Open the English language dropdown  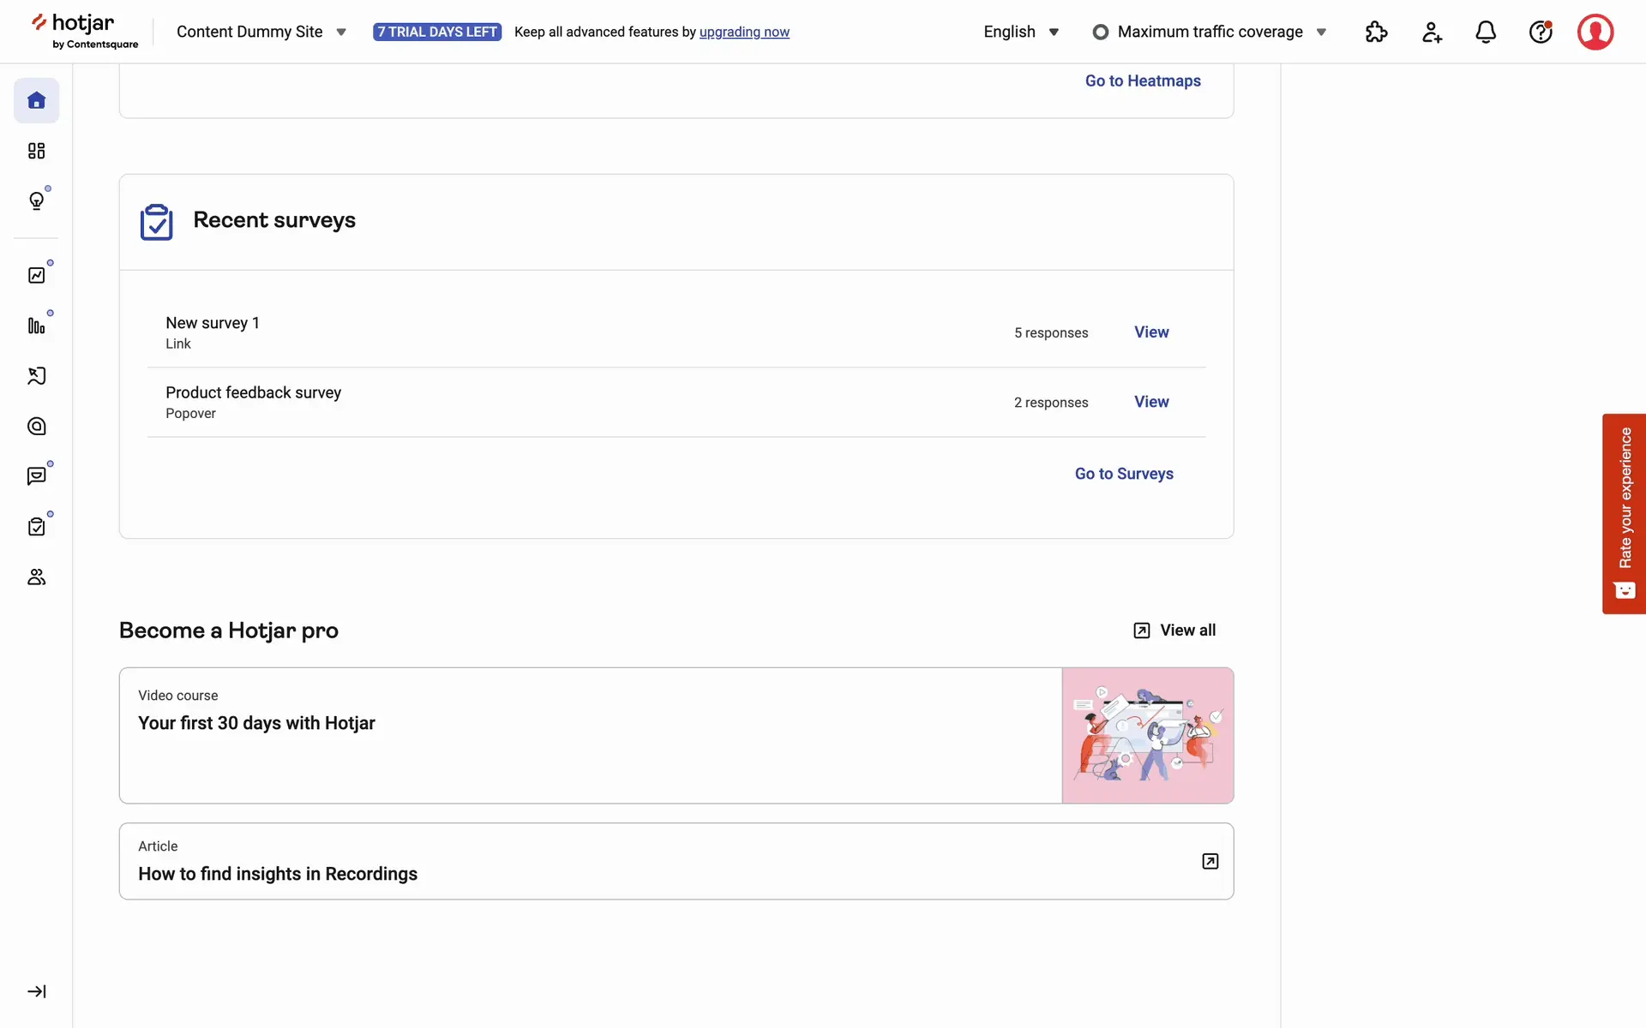(x=1020, y=32)
